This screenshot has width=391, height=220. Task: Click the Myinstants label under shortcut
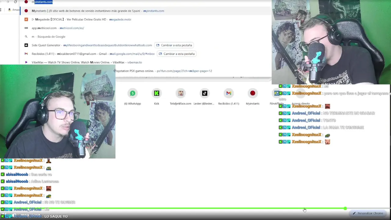[253, 104]
